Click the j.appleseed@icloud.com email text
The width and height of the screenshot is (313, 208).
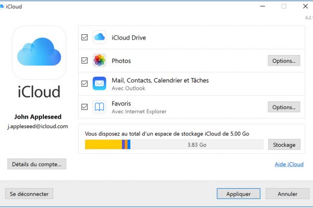point(38,126)
